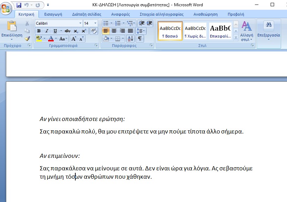Expand the font size 14 dropdown

(96, 23)
